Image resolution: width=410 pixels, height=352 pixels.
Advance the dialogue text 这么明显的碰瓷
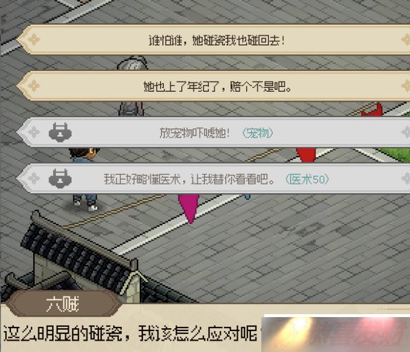click(131, 333)
